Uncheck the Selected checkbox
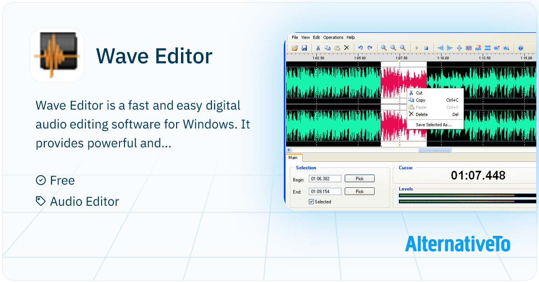 pyautogui.click(x=311, y=202)
